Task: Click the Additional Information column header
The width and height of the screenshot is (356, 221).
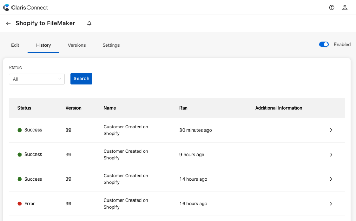Action: [x=278, y=108]
